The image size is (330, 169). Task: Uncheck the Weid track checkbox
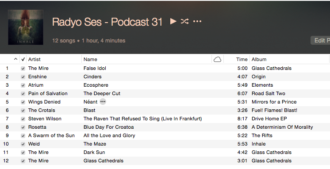coord(23,144)
